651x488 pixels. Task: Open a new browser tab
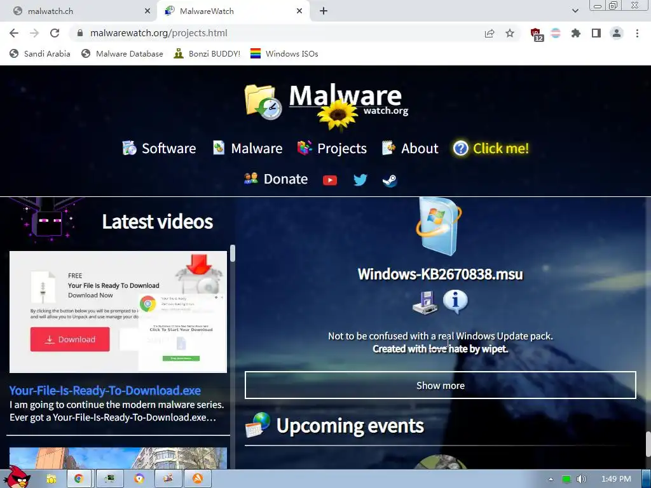pyautogui.click(x=324, y=11)
